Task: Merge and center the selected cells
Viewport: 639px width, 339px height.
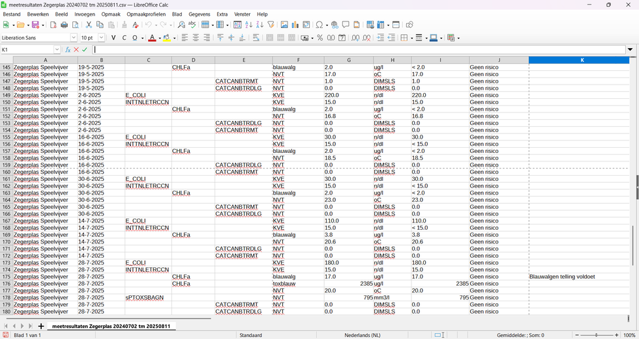Action: [x=269, y=38]
